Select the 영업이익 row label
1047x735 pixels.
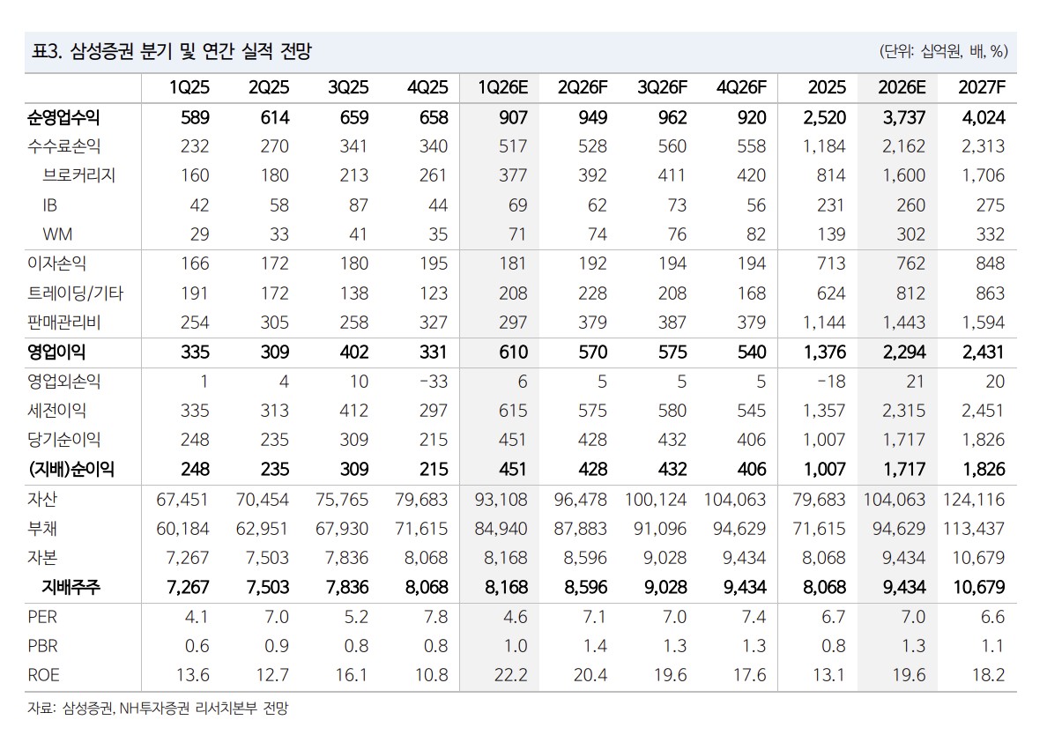(56, 352)
